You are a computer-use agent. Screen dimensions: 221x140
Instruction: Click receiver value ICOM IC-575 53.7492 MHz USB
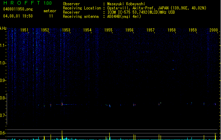(141, 12)
